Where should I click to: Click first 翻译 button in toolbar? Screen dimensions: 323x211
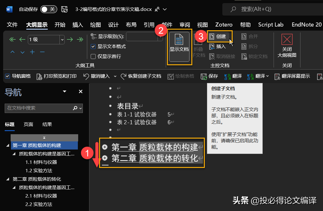click(x=233, y=76)
